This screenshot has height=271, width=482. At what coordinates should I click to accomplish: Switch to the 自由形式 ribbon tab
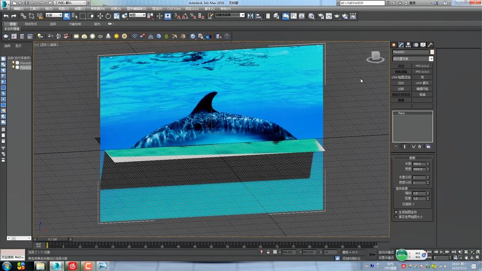[x=31, y=24]
